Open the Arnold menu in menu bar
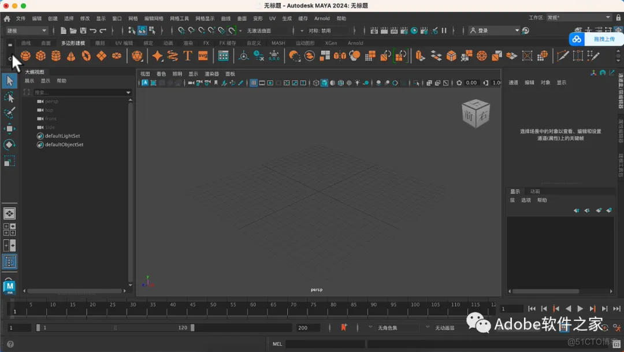 (322, 18)
